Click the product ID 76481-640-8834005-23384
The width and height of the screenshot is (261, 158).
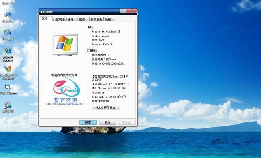[x=108, y=64]
